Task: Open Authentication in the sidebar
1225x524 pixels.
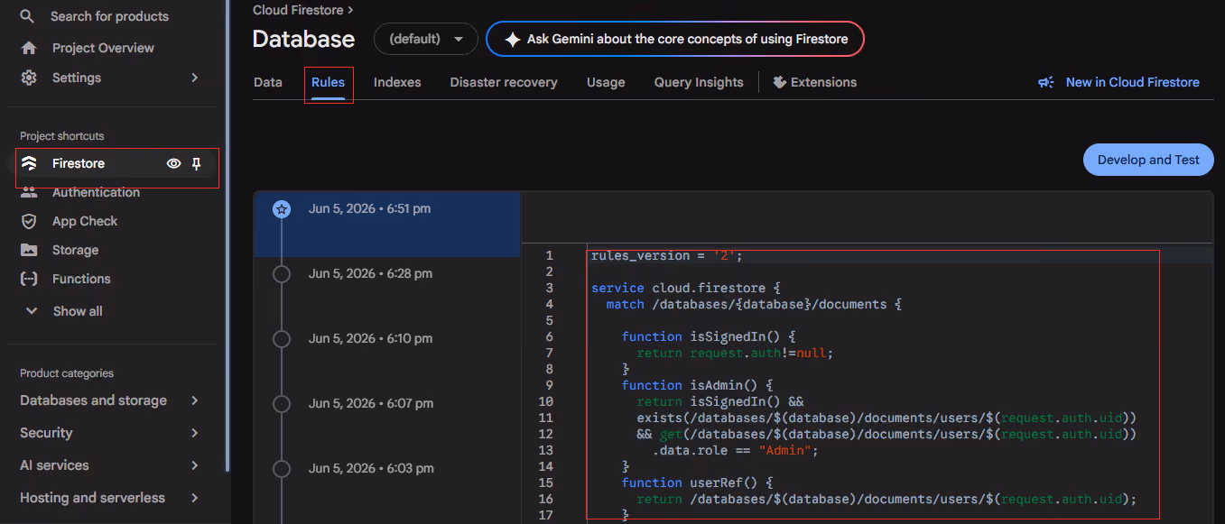Action: (x=96, y=192)
